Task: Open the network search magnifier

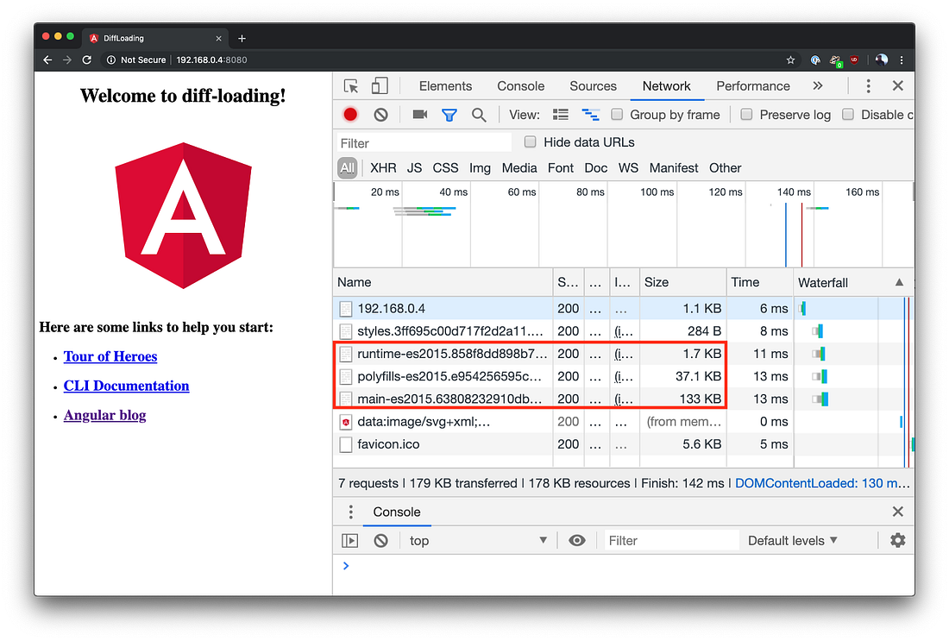Action: coord(480,114)
